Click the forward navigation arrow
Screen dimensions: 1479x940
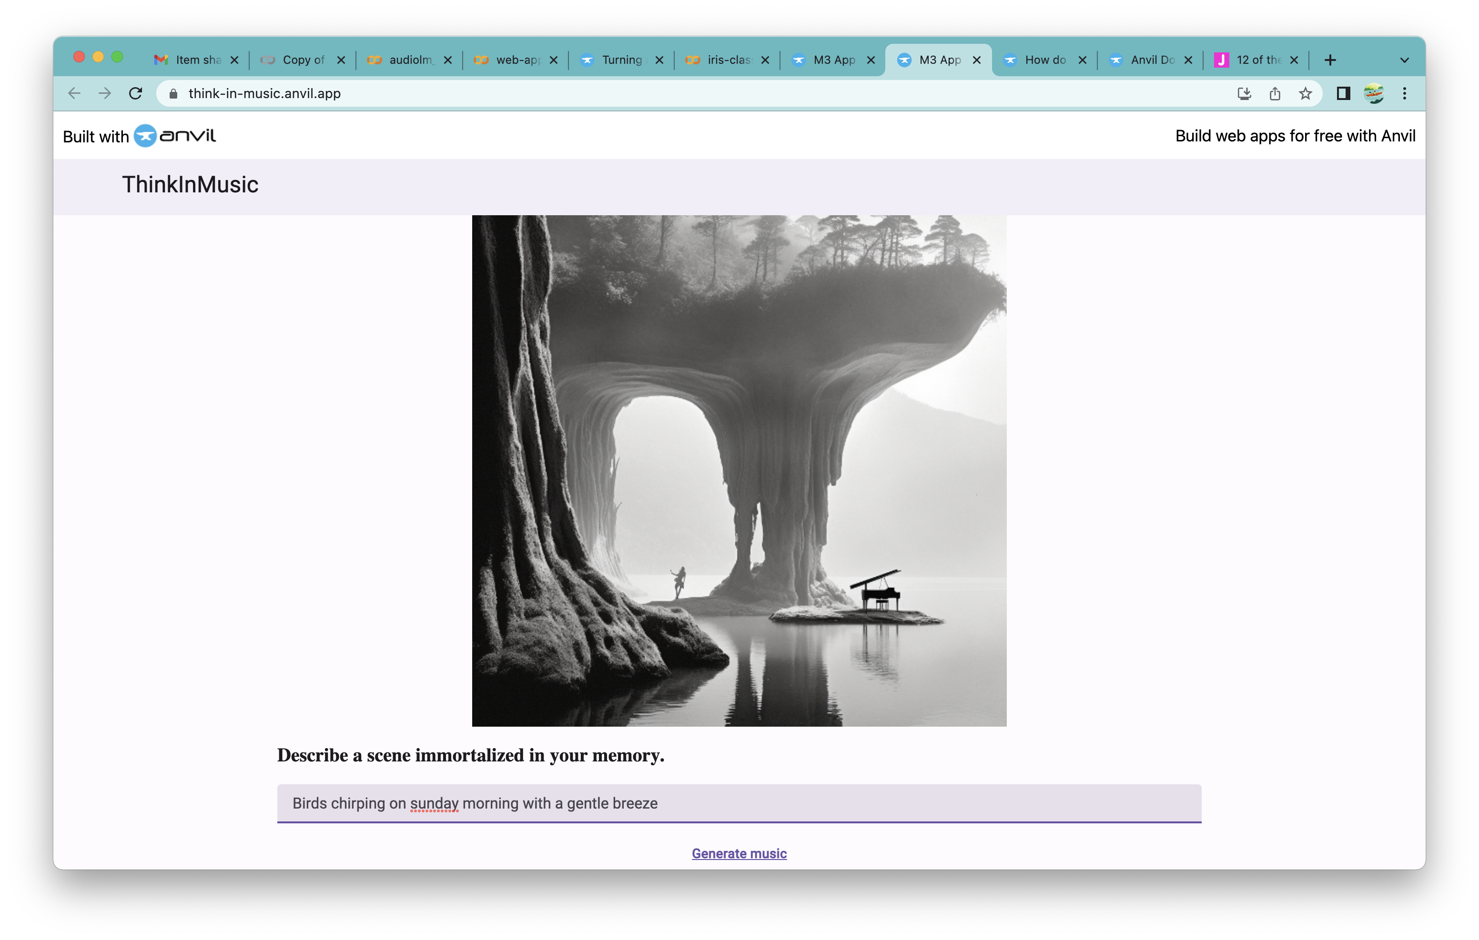pyautogui.click(x=105, y=93)
